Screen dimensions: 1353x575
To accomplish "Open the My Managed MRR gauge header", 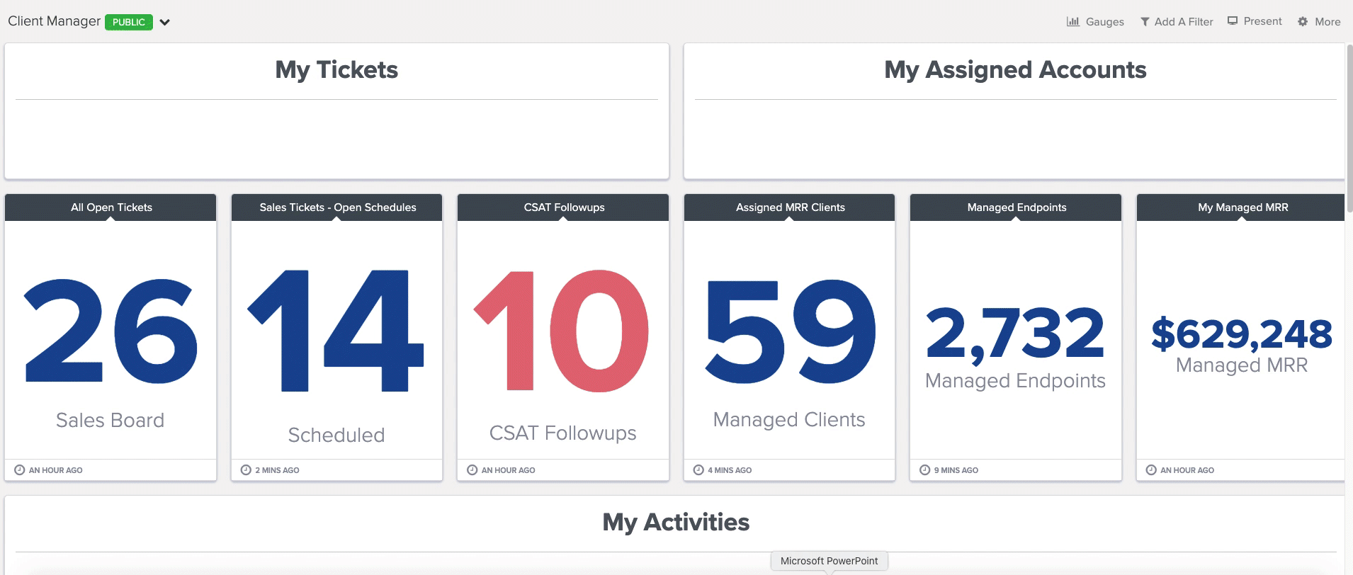I will coord(1241,207).
